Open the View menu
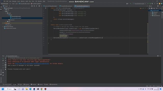Image resolution: width=163 pixels, height=91 pixels. coord(10,1)
